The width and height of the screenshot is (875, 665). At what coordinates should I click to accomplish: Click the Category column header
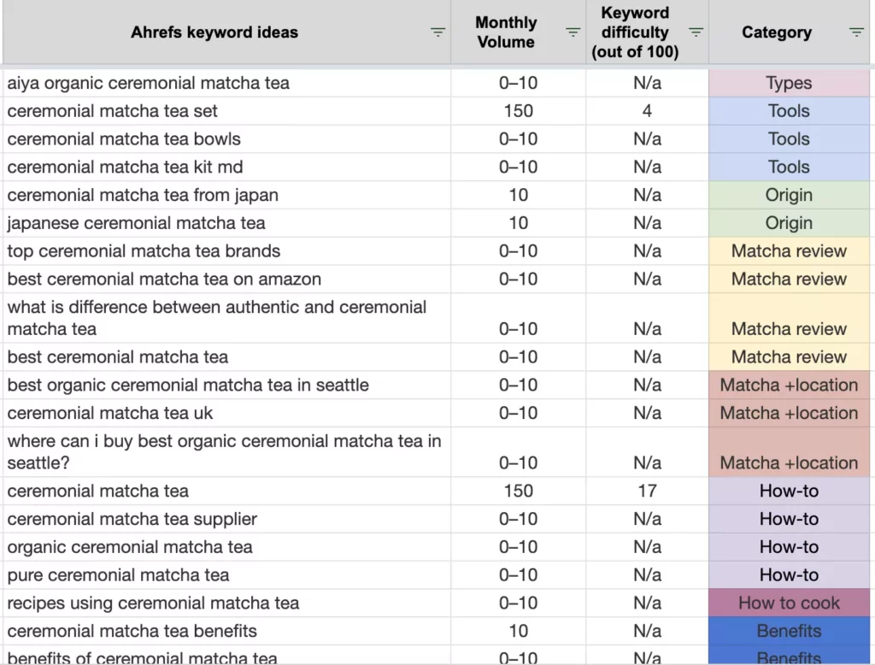tap(776, 32)
